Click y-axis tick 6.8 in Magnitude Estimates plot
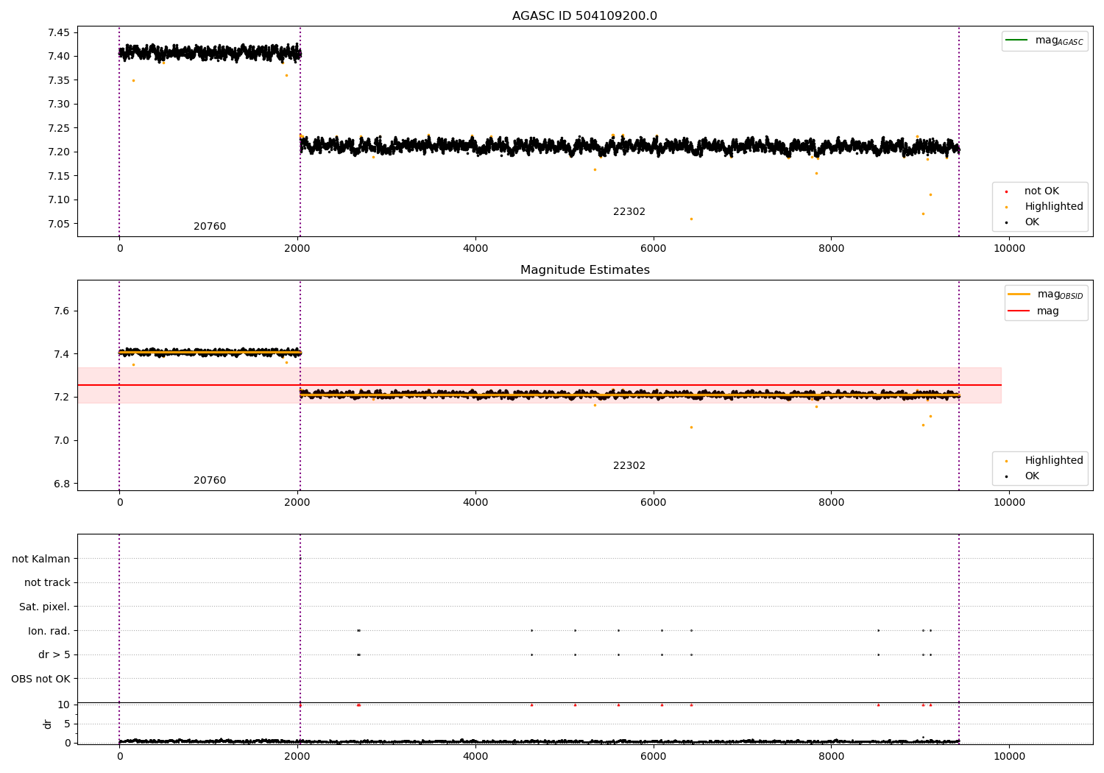The width and height of the screenshot is (1104, 773). 62,484
